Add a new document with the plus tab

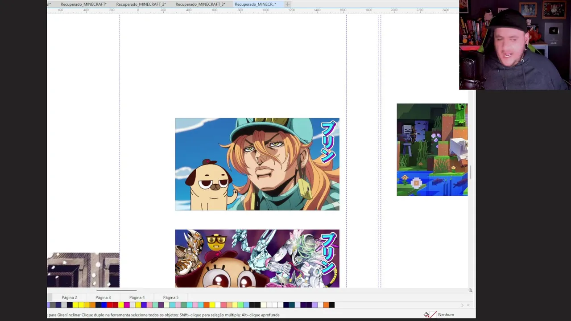tap(288, 4)
